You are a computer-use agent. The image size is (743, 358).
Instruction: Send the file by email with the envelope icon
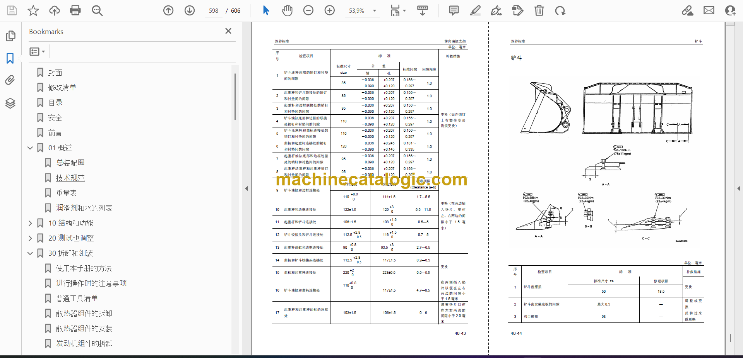pyautogui.click(x=709, y=10)
